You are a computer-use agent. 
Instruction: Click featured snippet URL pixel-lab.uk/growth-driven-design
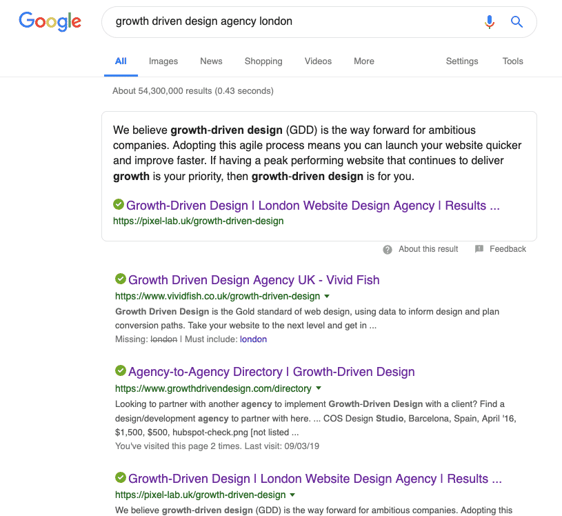pyautogui.click(x=198, y=221)
